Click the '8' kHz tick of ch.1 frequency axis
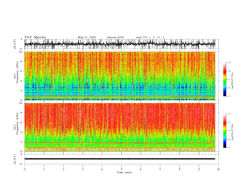Image resolution: width=246 pixels, height=190 pixels. point(22,61)
